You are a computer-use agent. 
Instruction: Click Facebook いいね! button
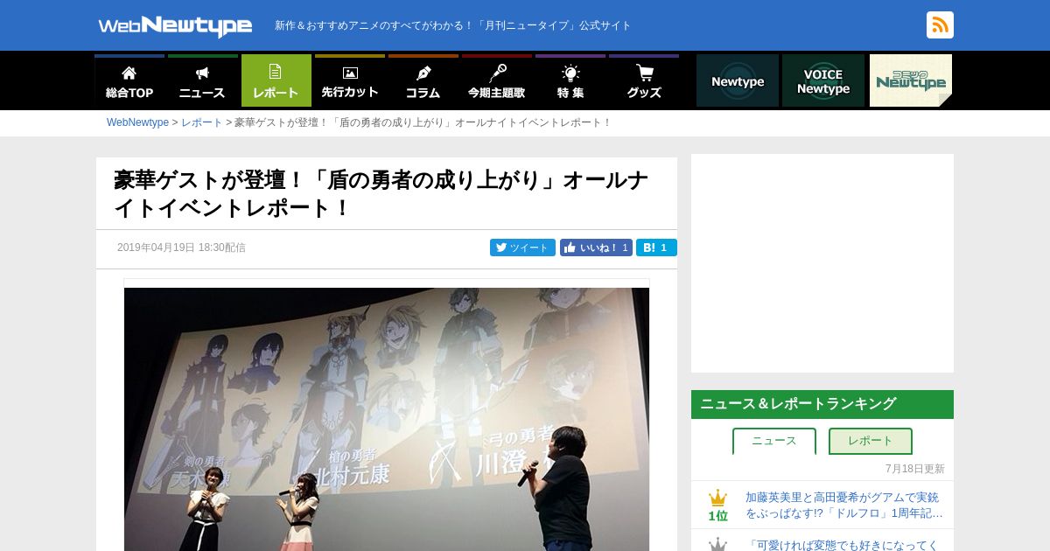click(x=596, y=248)
